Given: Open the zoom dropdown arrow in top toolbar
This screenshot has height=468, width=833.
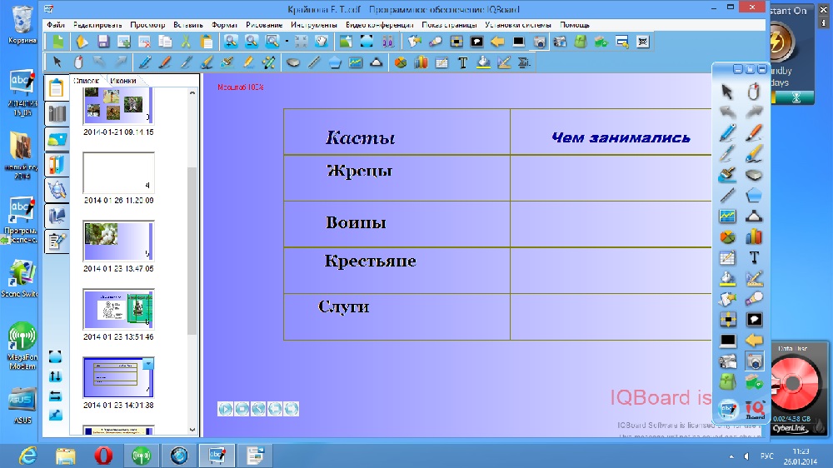Looking at the screenshot, I should click(x=287, y=41).
